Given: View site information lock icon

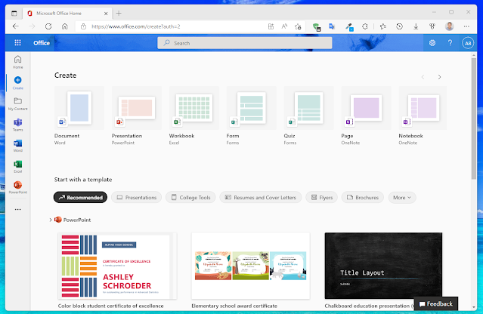Looking at the screenshot, I should click(83, 26).
